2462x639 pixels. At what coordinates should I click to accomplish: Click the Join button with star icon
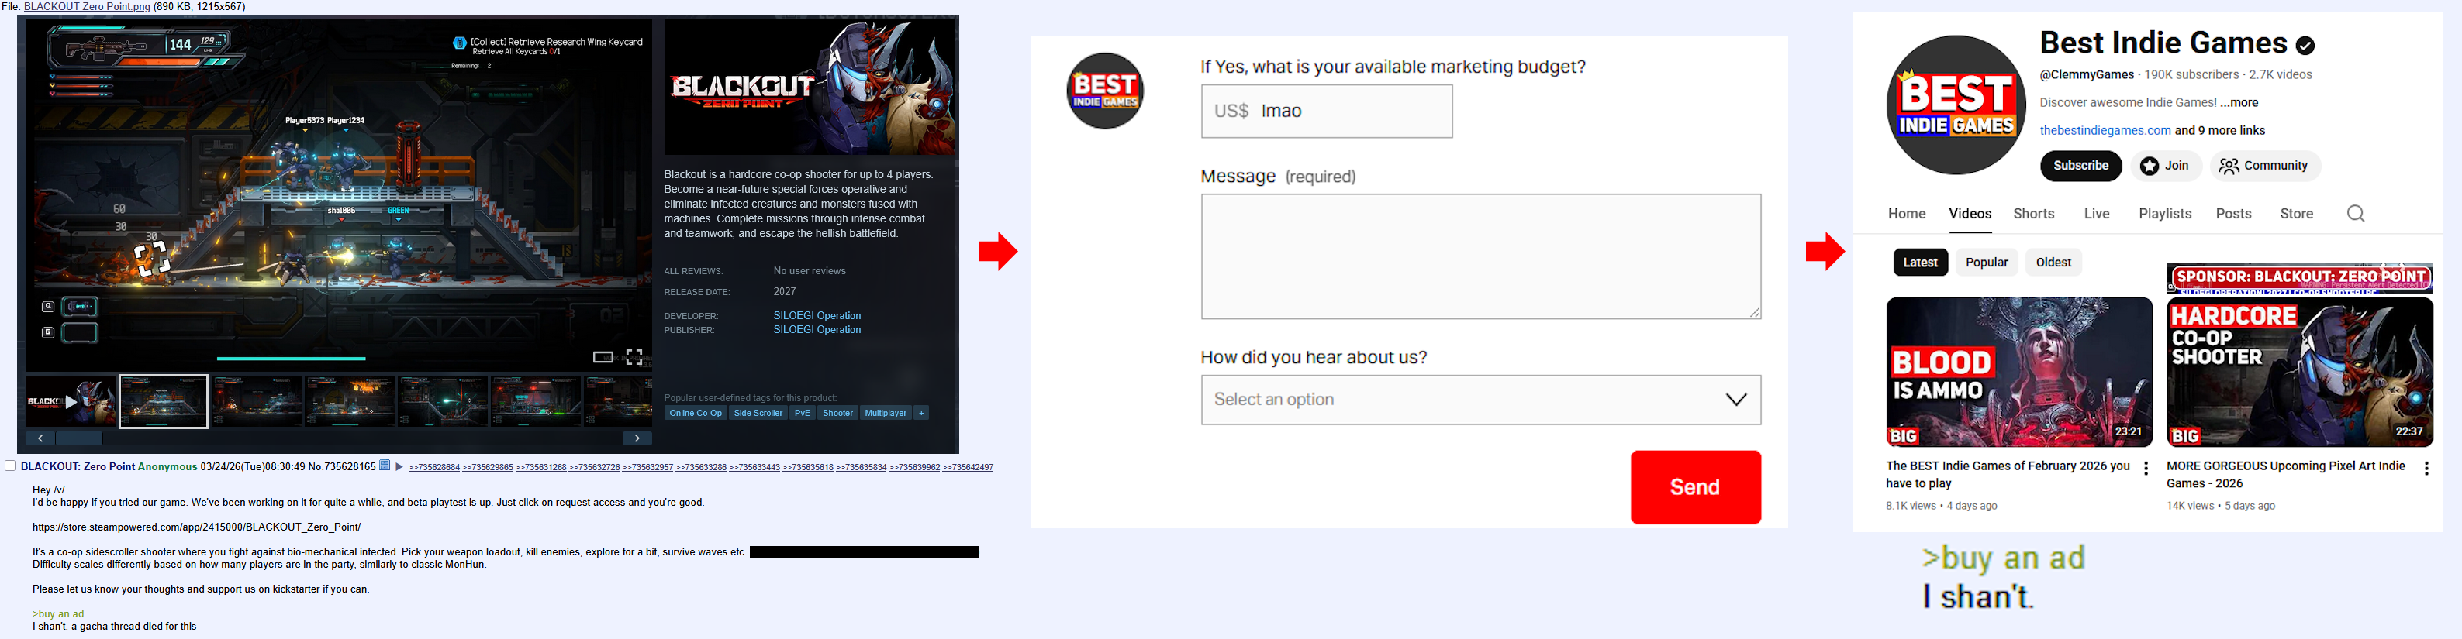tap(2166, 167)
